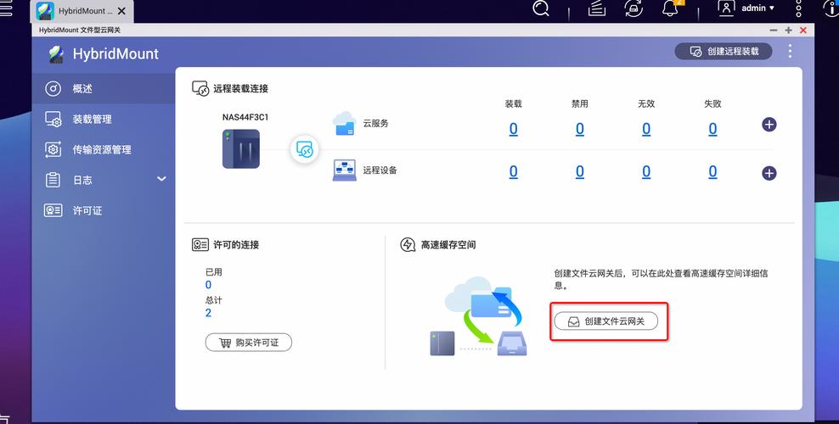The height and width of the screenshot is (424, 839).
Task: Select 日志 in the sidebar
Action: click(x=104, y=180)
